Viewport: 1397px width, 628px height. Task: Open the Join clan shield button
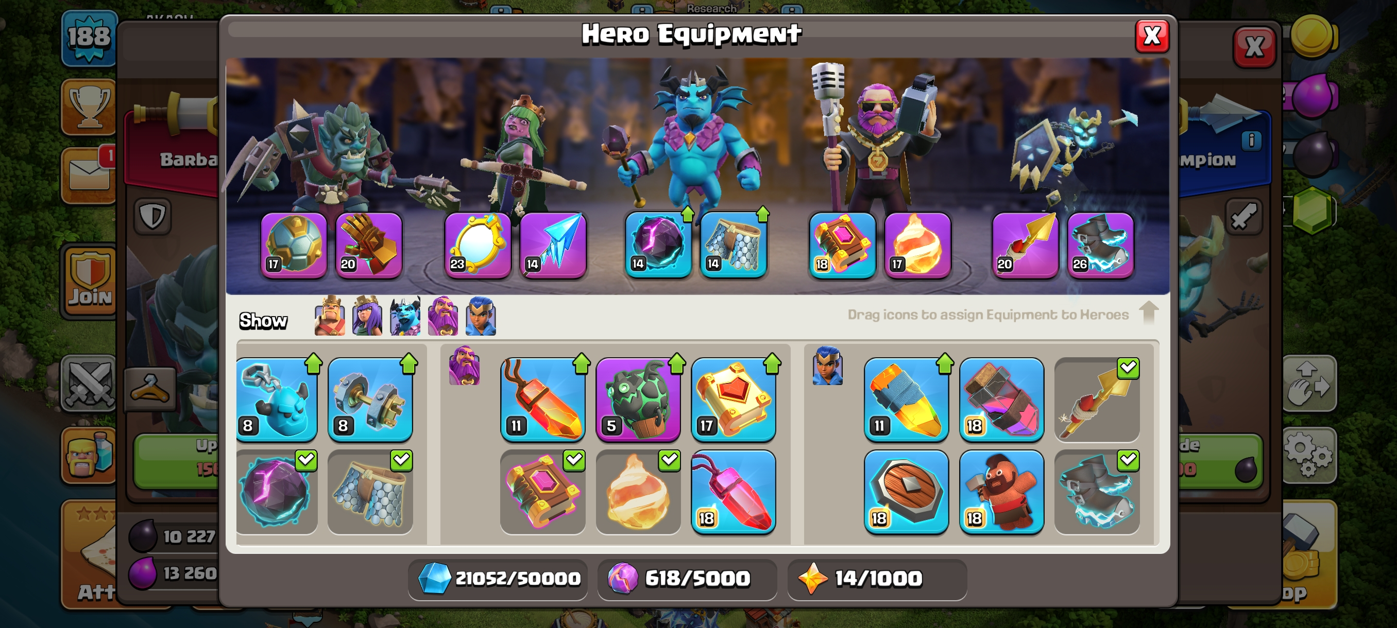90,280
